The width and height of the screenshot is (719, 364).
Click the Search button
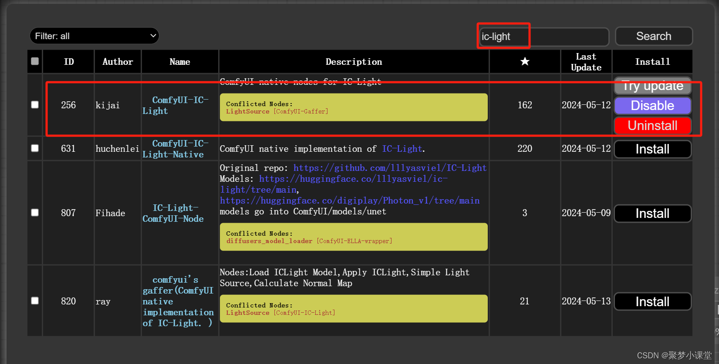pos(654,36)
